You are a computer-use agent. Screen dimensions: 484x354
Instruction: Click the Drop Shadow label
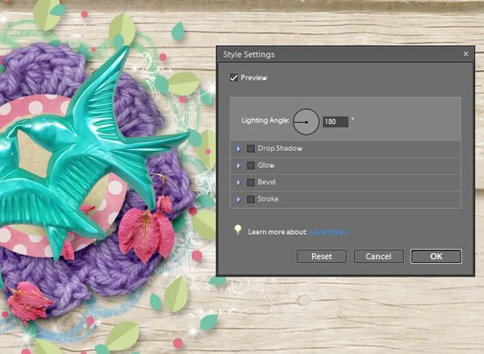280,148
